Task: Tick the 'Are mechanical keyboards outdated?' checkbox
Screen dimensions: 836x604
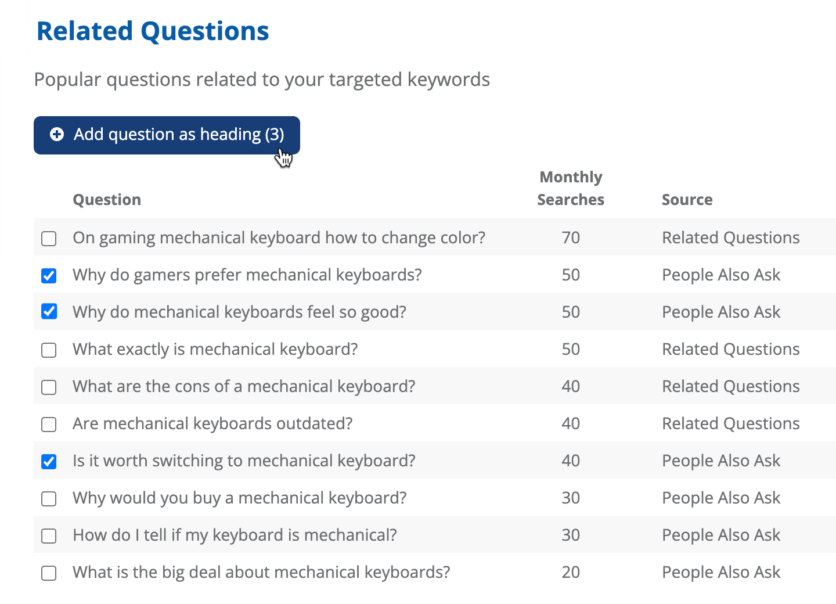Action: (49, 425)
